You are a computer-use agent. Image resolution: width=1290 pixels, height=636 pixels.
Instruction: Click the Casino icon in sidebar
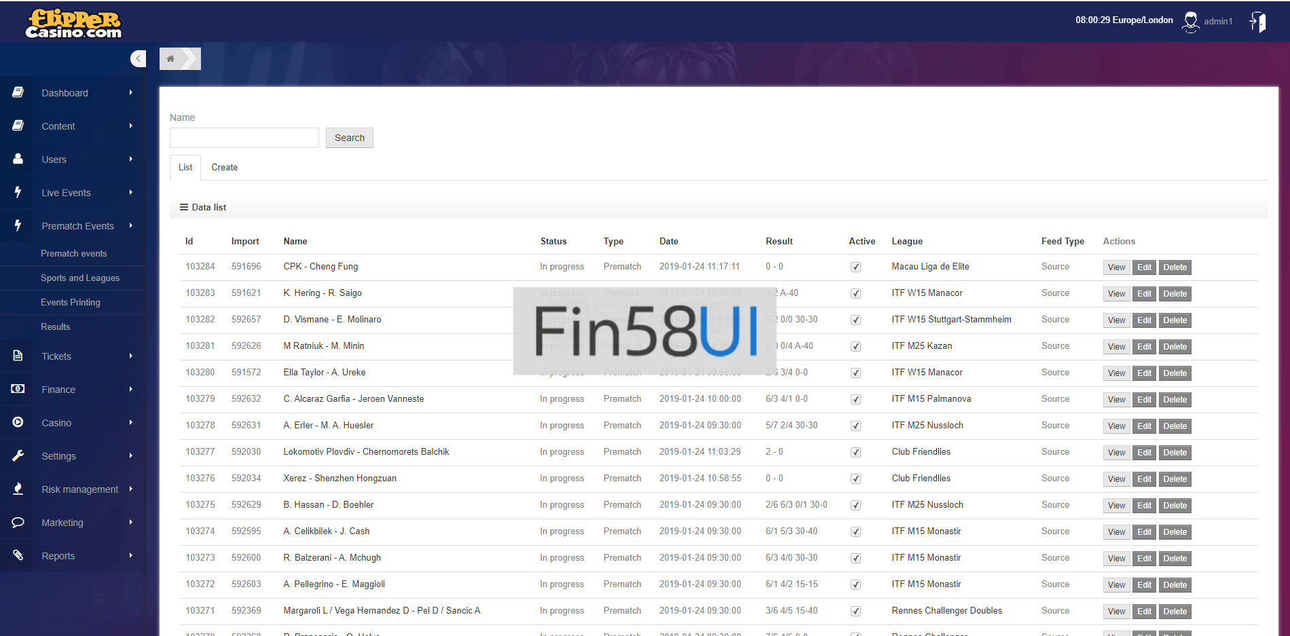pos(18,422)
